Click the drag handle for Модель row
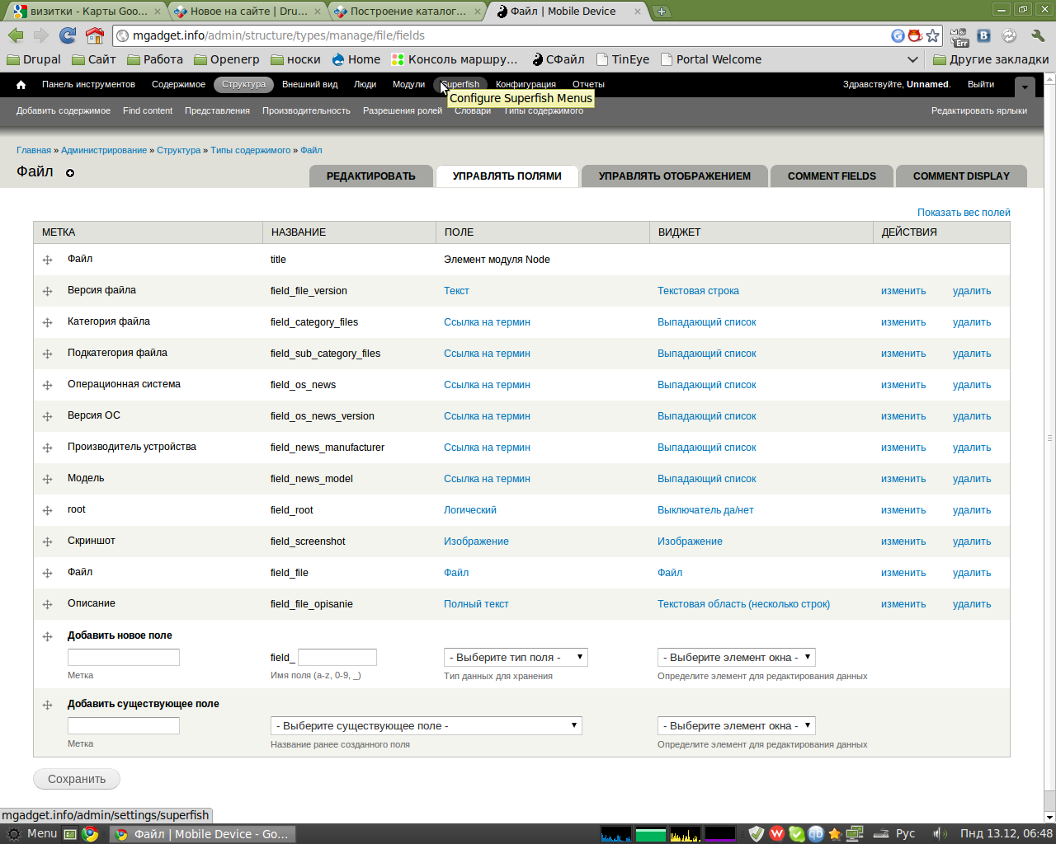 (47, 479)
